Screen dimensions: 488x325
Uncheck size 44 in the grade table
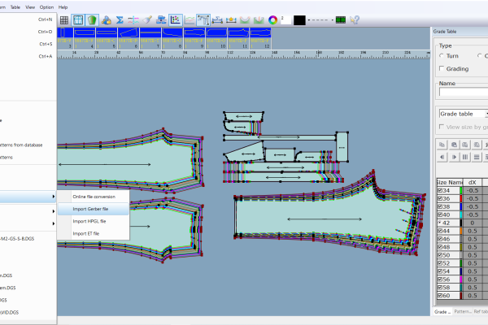[x=440, y=231]
